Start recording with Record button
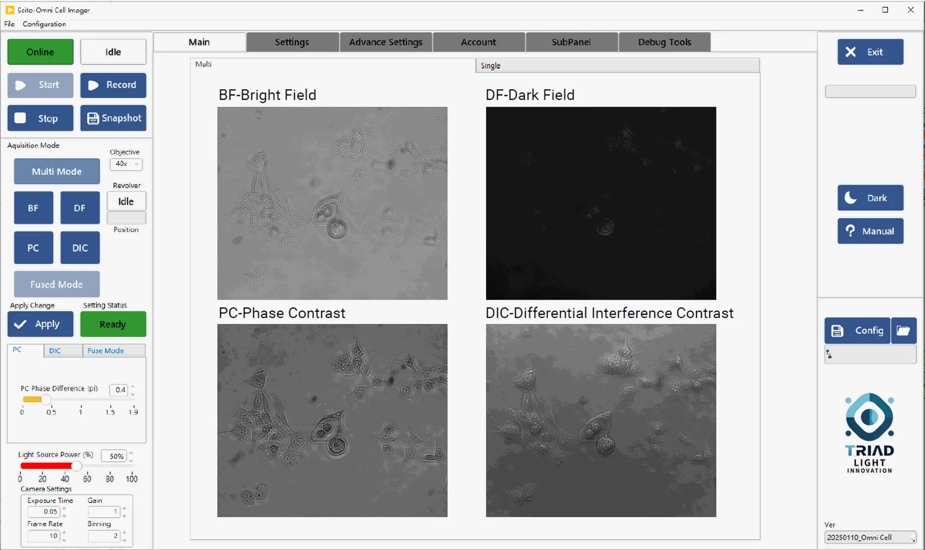 (113, 85)
